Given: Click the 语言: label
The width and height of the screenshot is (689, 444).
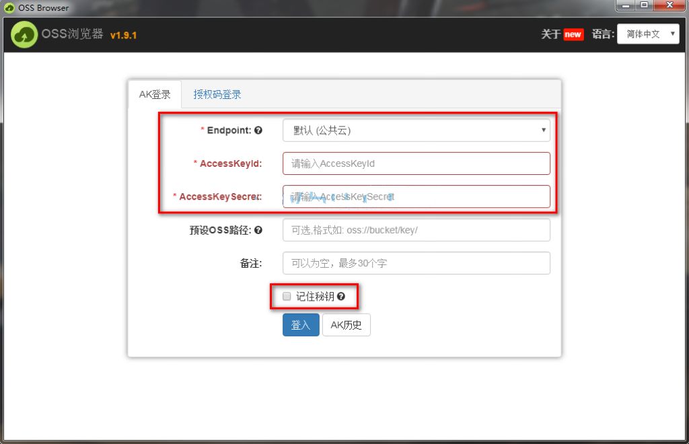Looking at the screenshot, I should coord(603,34).
